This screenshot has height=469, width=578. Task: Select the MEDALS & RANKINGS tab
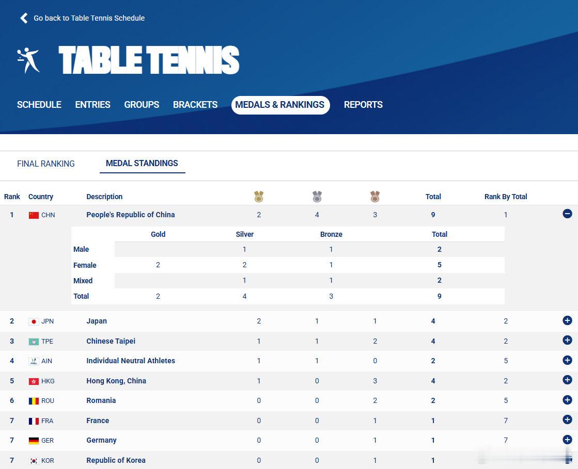pyautogui.click(x=280, y=105)
